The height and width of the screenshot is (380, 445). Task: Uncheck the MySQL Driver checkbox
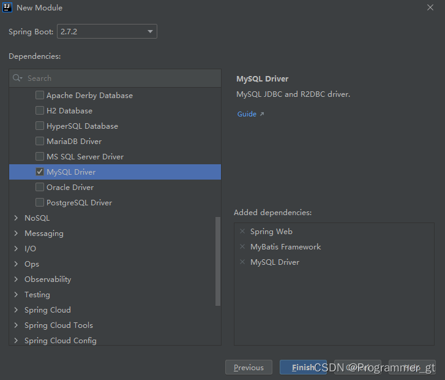40,172
